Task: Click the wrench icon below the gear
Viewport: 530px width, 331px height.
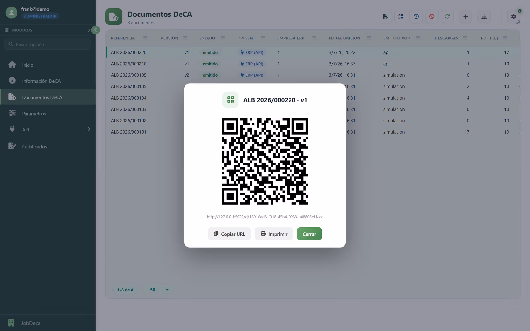Action: tap(518, 22)
